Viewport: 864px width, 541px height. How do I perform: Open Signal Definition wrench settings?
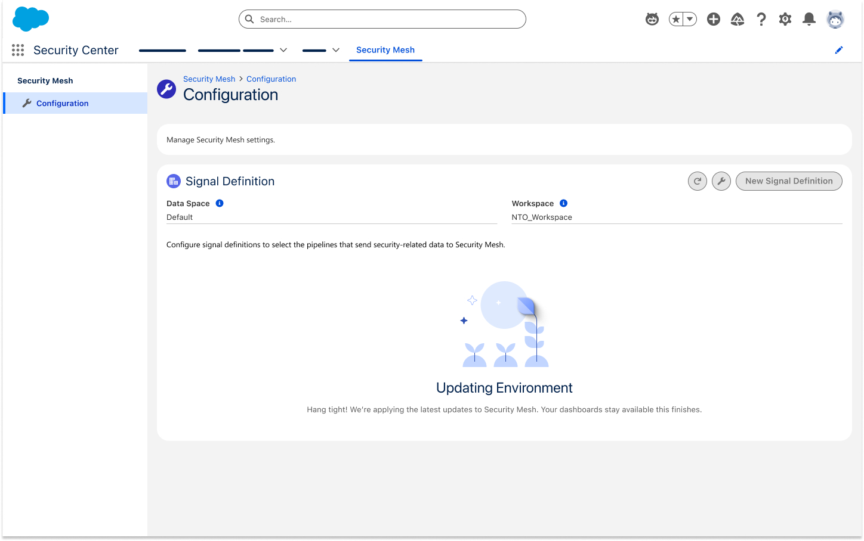pos(721,181)
